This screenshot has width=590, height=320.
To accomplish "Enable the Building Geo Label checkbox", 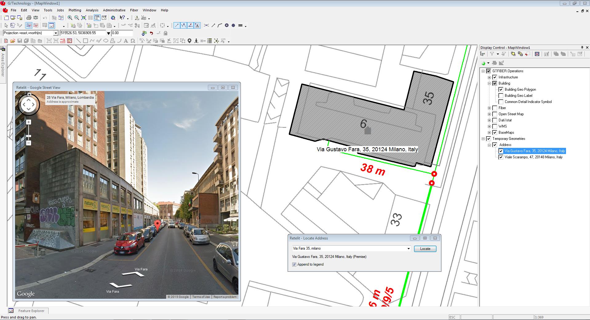I will 501,96.
